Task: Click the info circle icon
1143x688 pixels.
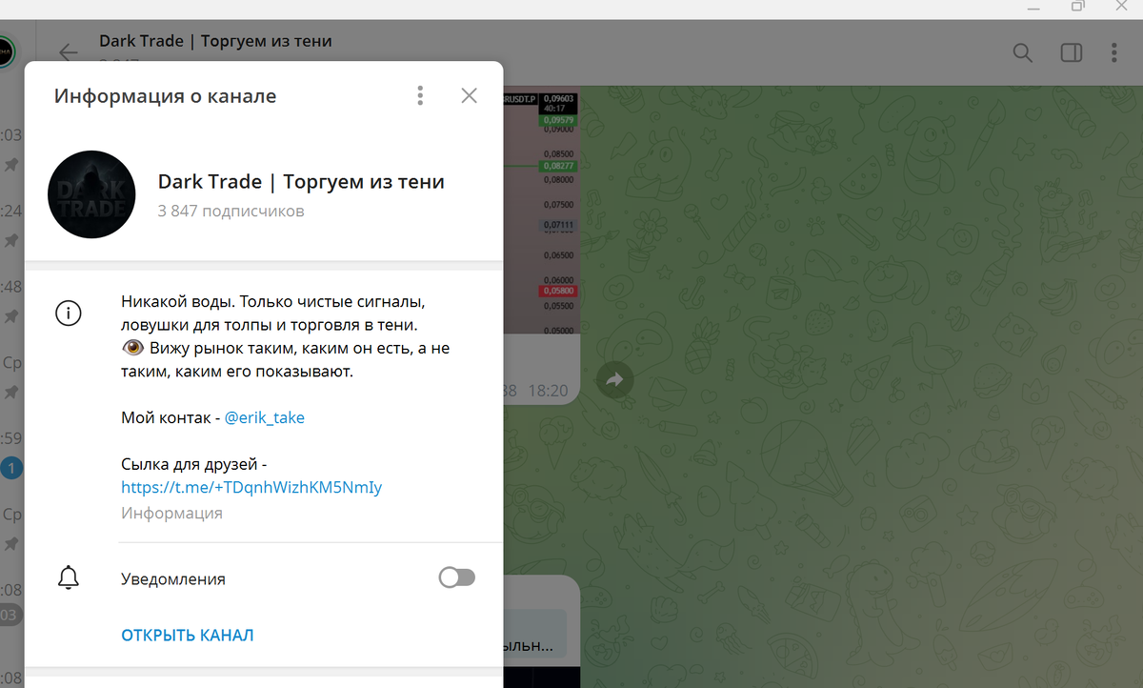Action: click(x=69, y=313)
